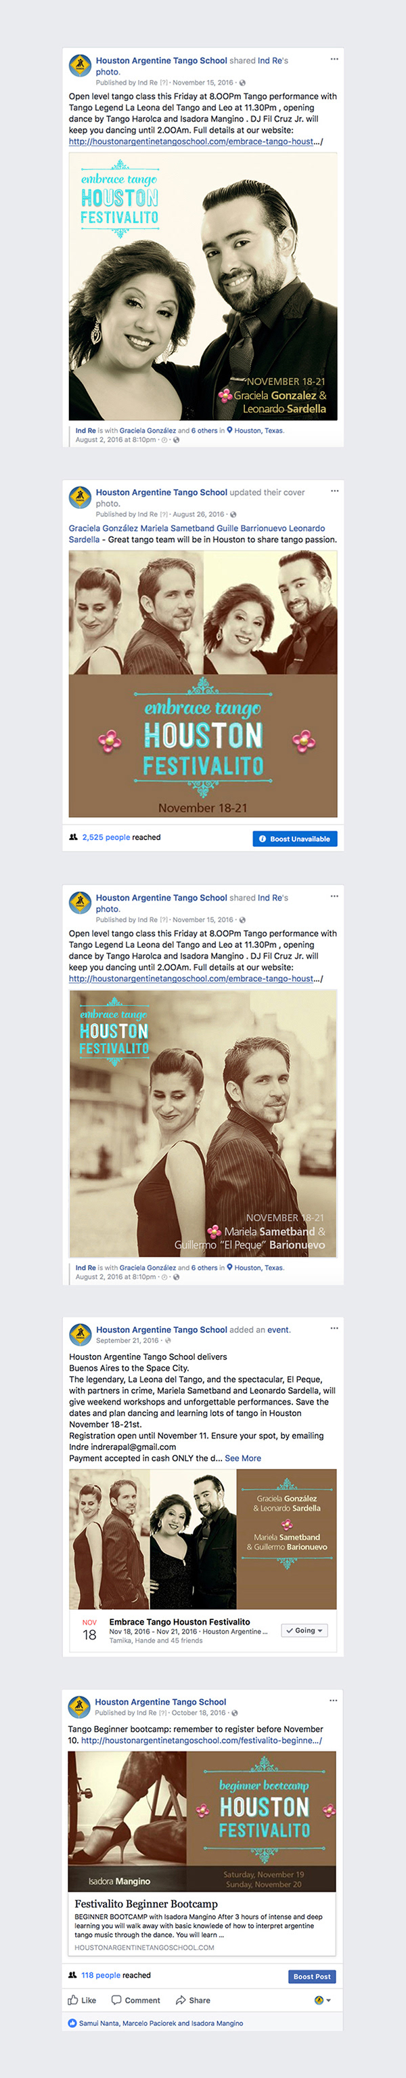Click the Boost Post button

pos(312,1976)
